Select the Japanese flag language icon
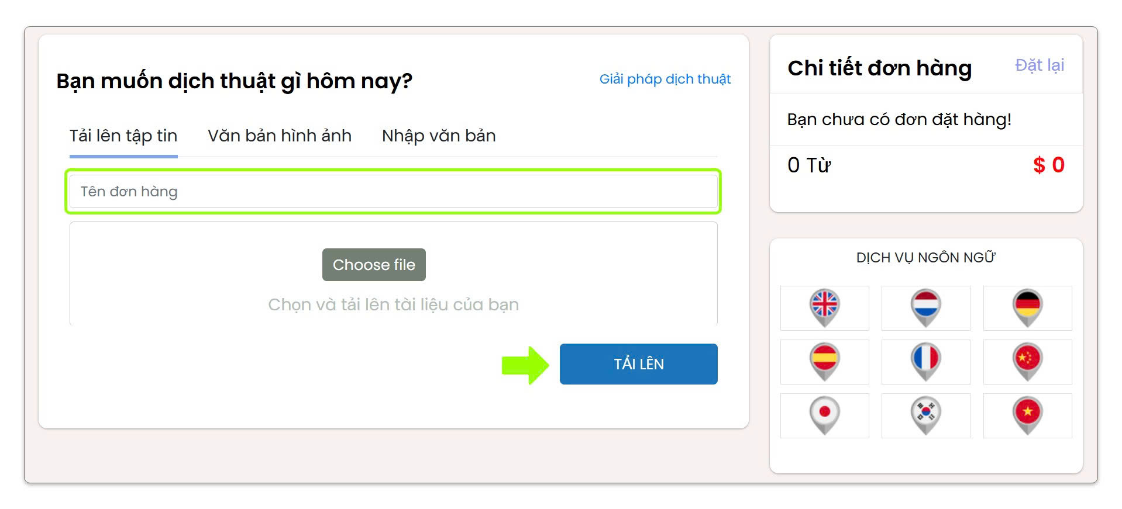1122x509 pixels. (824, 415)
